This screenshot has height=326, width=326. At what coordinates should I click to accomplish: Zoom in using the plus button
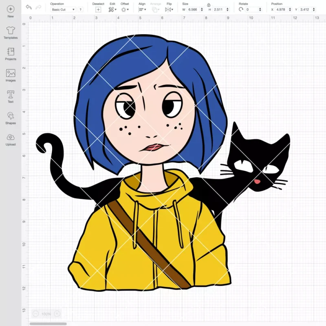tap(57, 313)
